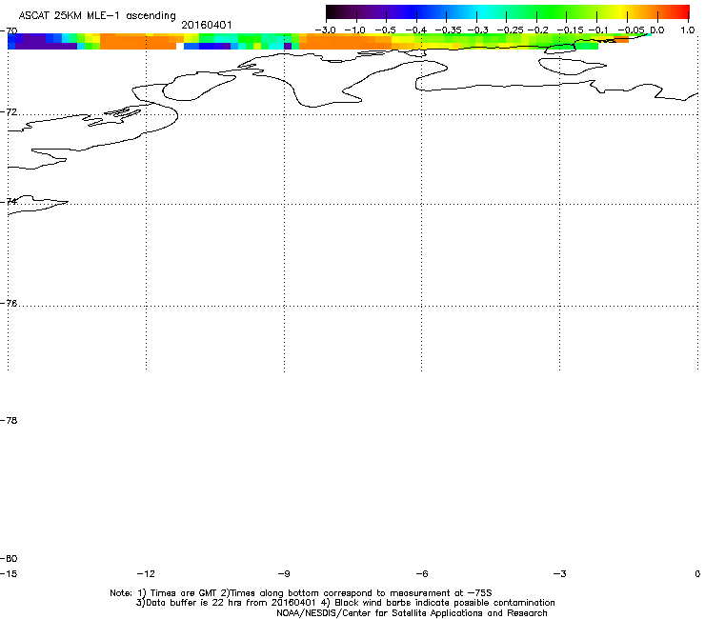The height and width of the screenshot is (619, 705).
Task: Click the -78 latitude label
Action: (x=9, y=420)
